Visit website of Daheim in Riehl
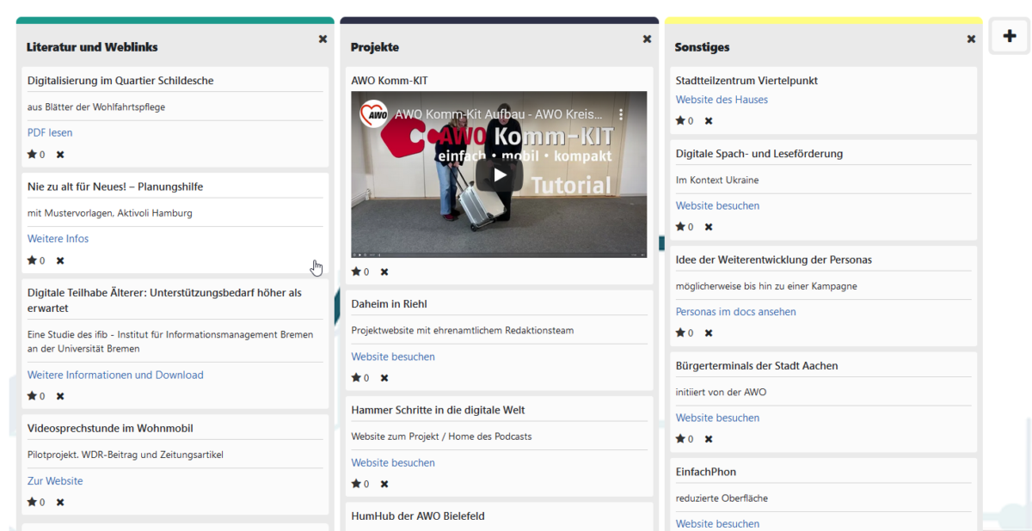Viewport: 1032px width, 531px height. [x=393, y=357]
